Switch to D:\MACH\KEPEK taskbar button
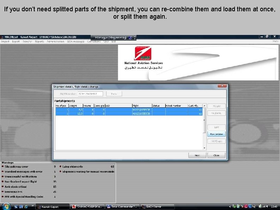The height and width of the screenshot is (210, 280). pos(87,206)
